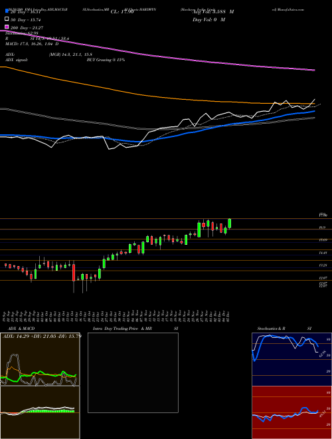
Task: Click the 'MACD: 17.3, 16.26, 1.04 D' readout
Action: 32,44
